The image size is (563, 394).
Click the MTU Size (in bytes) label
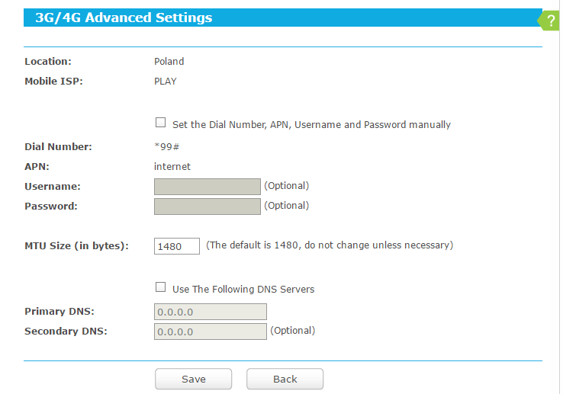76,245
